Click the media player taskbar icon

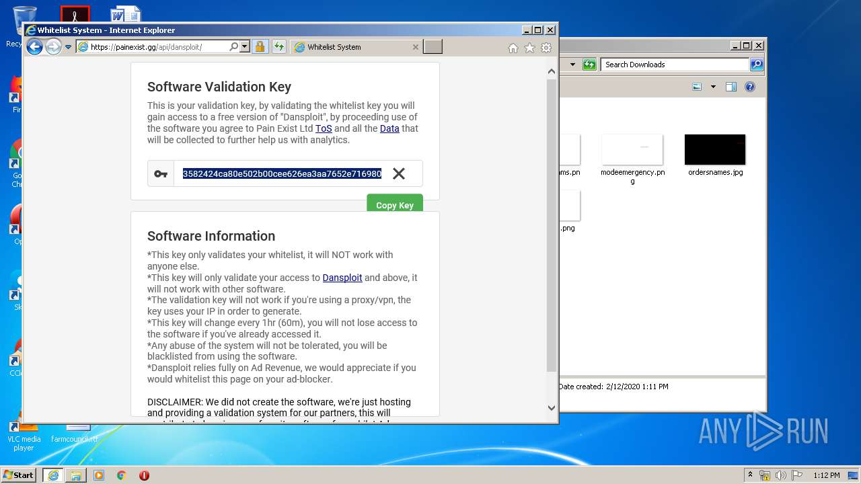[x=99, y=475]
